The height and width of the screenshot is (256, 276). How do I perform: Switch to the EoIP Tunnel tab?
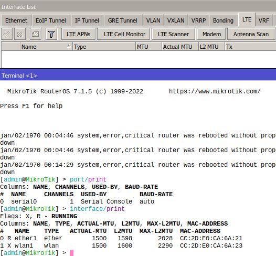pos(51,20)
